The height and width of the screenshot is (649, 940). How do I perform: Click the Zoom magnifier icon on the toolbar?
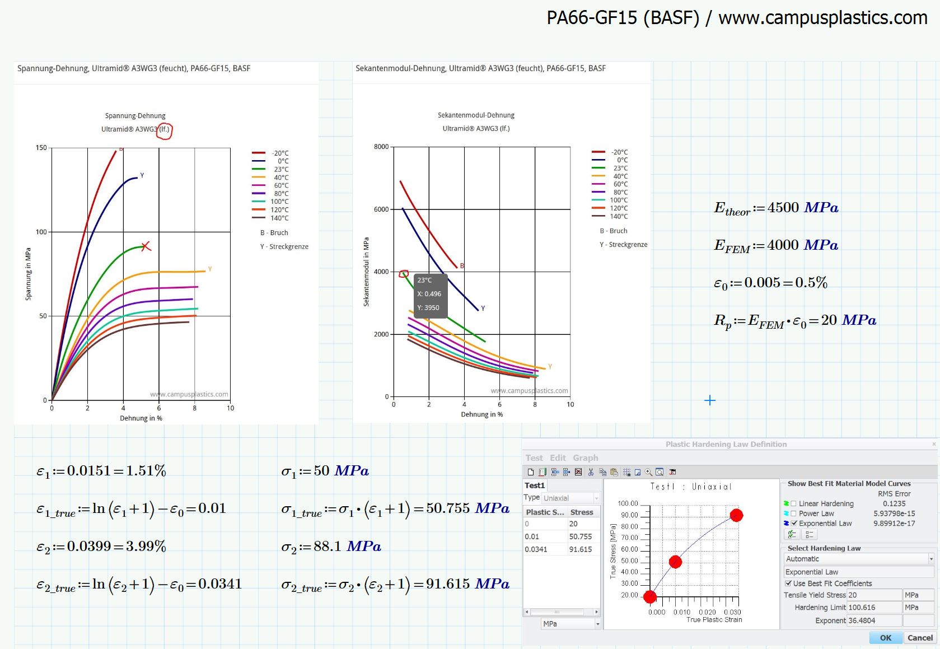click(x=648, y=472)
